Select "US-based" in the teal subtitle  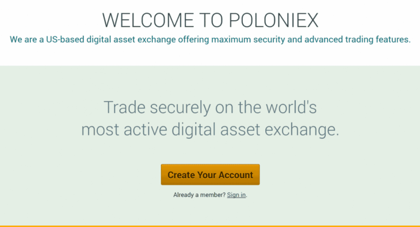coord(65,40)
